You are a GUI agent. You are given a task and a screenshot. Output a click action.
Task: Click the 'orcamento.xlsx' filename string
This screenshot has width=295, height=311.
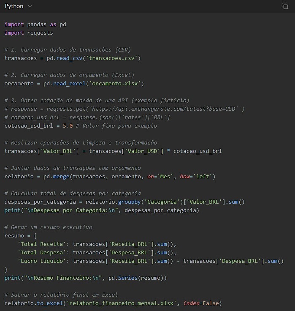pyautogui.click(x=115, y=84)
